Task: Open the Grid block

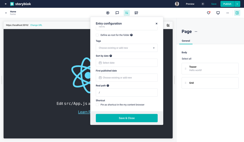Action: [x=210, y=83]
